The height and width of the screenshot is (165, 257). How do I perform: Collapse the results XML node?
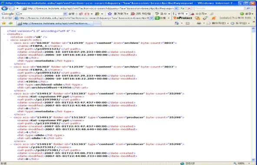[4, 34]
